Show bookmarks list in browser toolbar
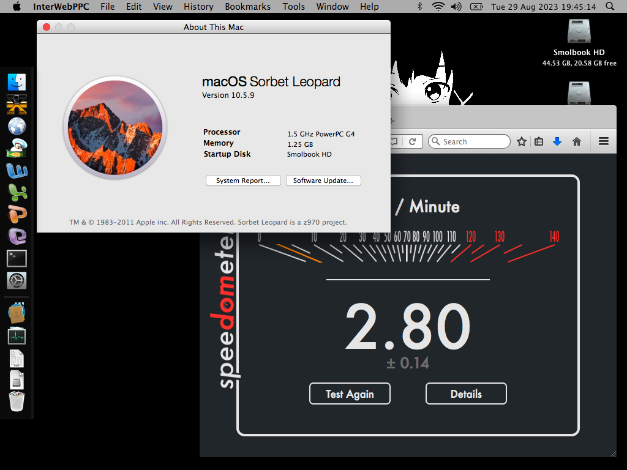 (539, 141)
